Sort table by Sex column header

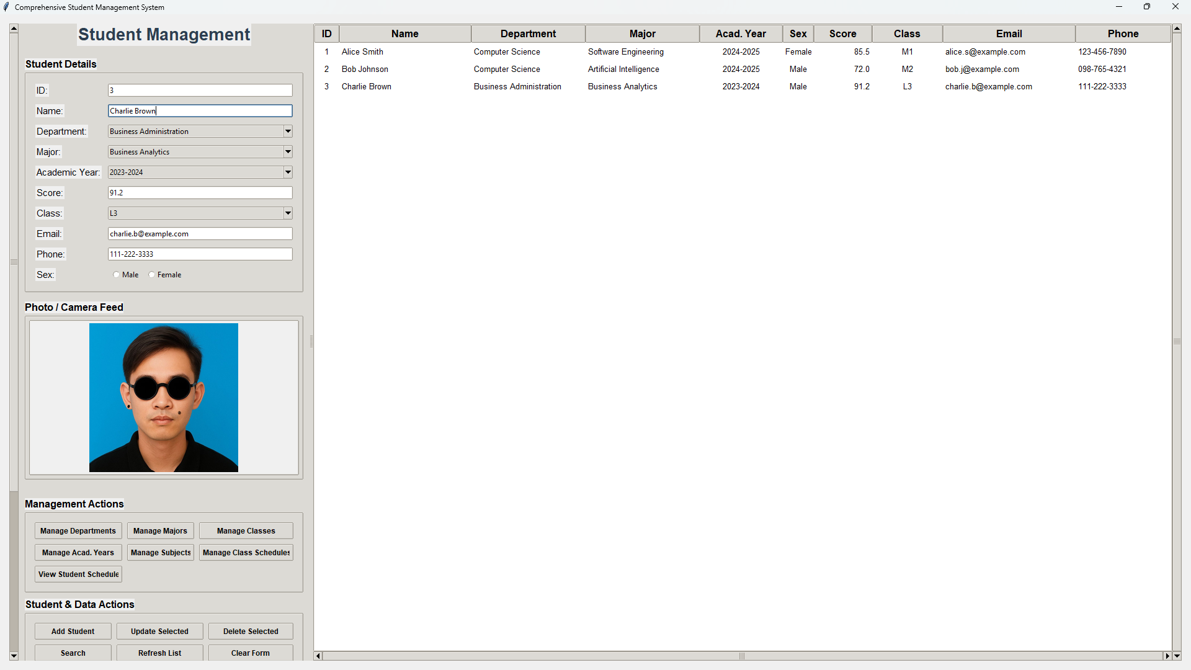(x=798, y=34)
